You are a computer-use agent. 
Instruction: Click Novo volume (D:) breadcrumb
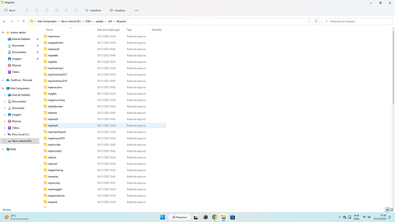click(71, 21)
